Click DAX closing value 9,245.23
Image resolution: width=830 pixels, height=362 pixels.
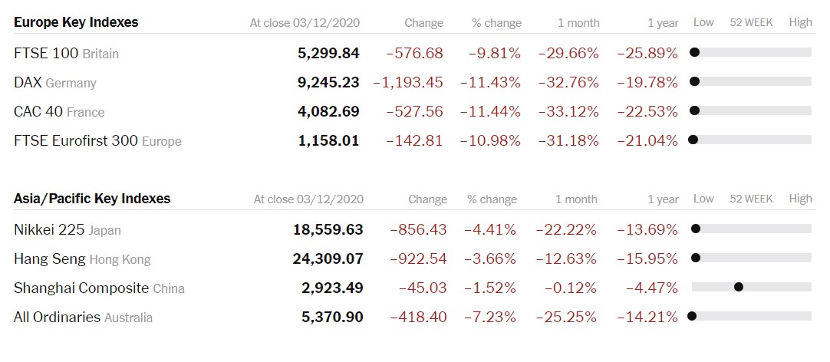pos(329,83)
